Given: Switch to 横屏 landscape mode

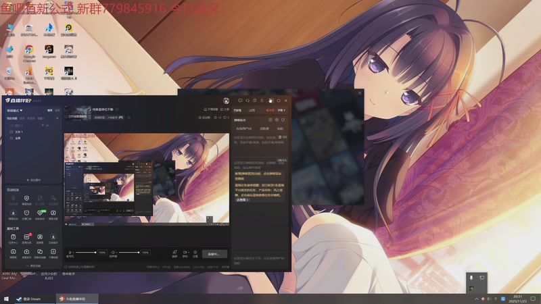Looking at the screenshot, I should [x=49, y=110].
